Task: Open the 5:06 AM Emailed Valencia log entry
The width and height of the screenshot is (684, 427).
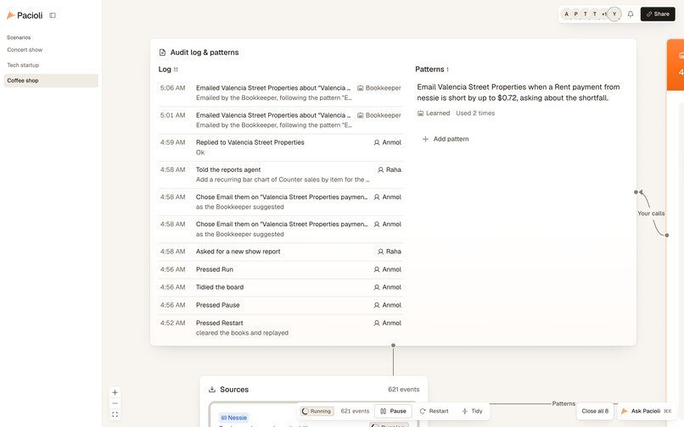Action: click(x=281, y=93)
